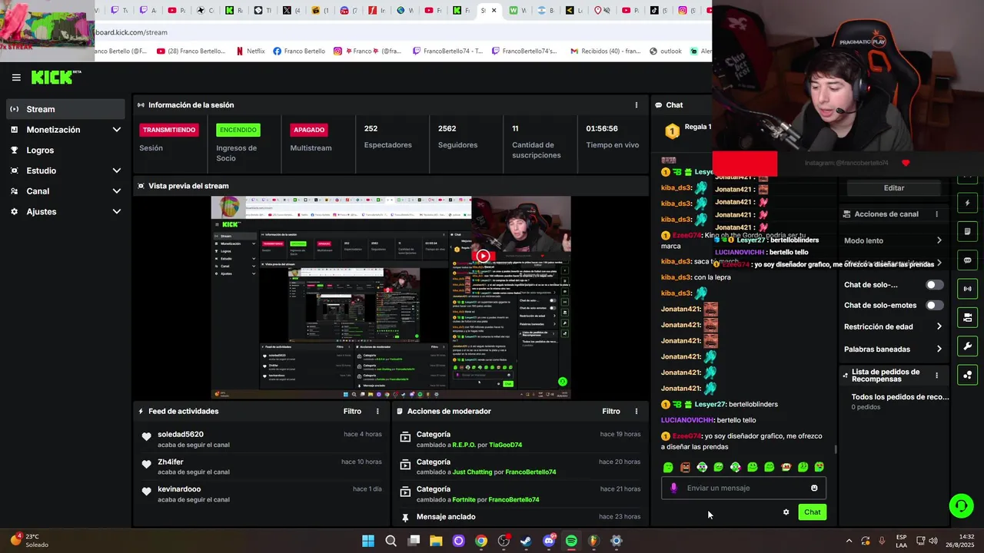
Task: Open the Netflix bookmark
Action: [x=250, y=51]
